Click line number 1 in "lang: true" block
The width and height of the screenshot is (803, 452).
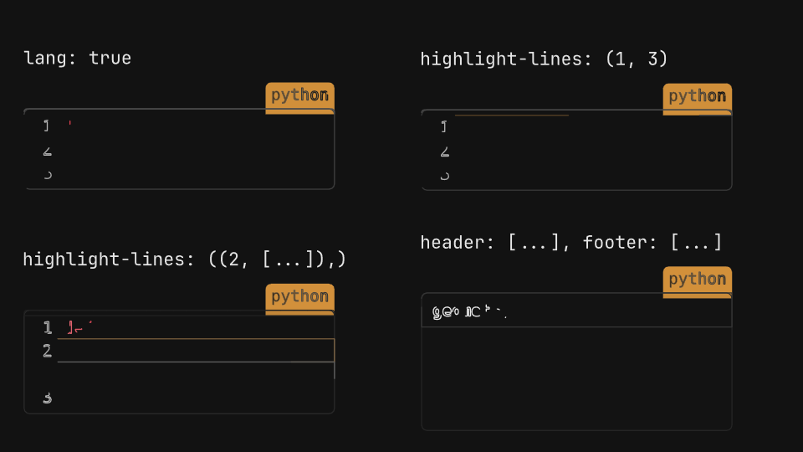point(47,126)
